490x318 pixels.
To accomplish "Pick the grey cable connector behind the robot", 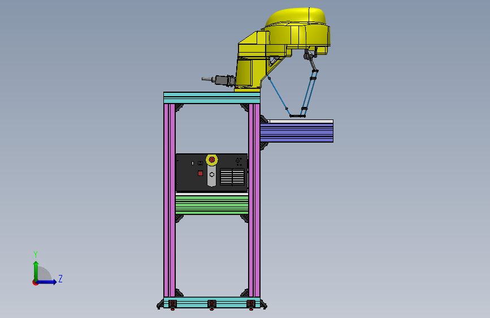I will click(220, 80).
